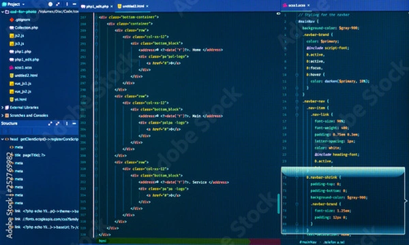The width and height of the screenshot is (409, 245).
Task: Switch to the untitled2.html tab
Action: coord(133,6)
